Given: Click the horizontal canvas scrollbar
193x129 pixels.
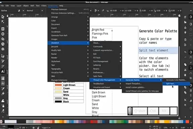Looking at the screenshot, I should pos(84,118).
